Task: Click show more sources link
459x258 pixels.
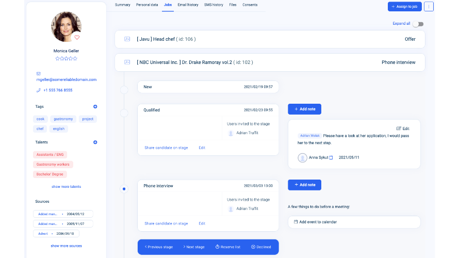Action: [66, 246]
